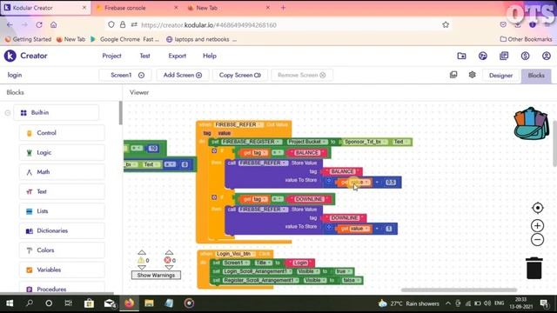The image size is (557, 313).
Task: Open the Control blocks category
Action: coord(62,133)
